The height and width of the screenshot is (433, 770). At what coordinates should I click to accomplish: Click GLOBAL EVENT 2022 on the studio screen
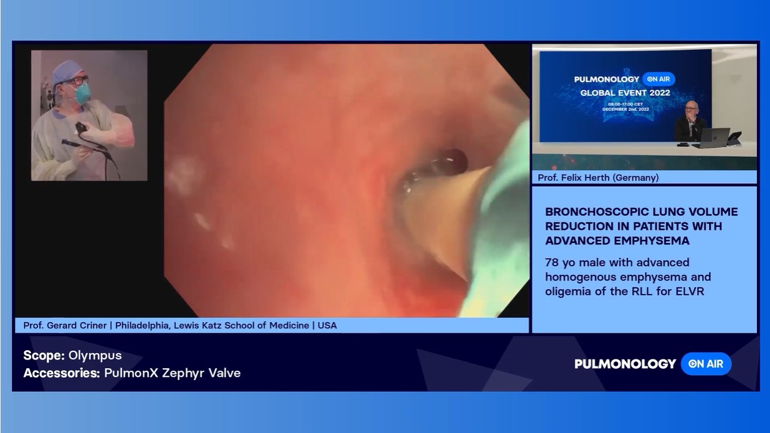pyautogui.click(x=625, y=93)
